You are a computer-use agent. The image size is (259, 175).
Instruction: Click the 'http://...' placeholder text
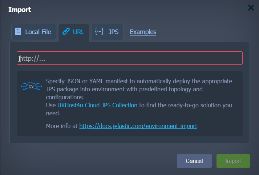coord(32,59)
